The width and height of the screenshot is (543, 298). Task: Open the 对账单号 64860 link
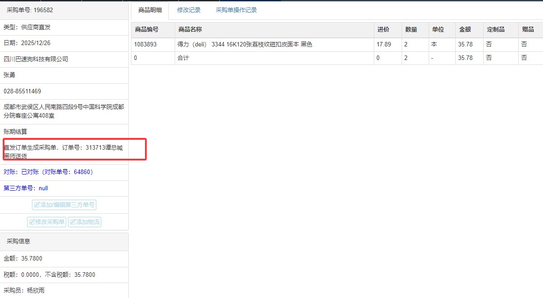pos(48,172)
